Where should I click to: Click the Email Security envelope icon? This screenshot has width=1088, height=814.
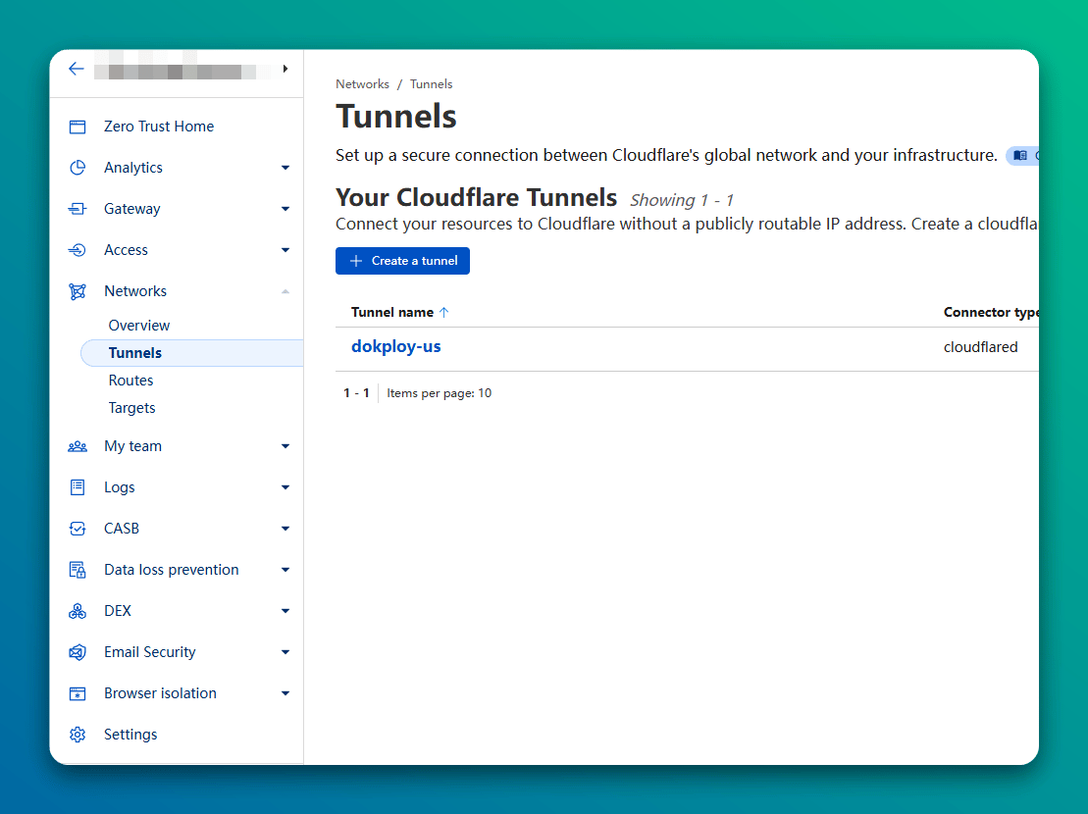point(78,652)
